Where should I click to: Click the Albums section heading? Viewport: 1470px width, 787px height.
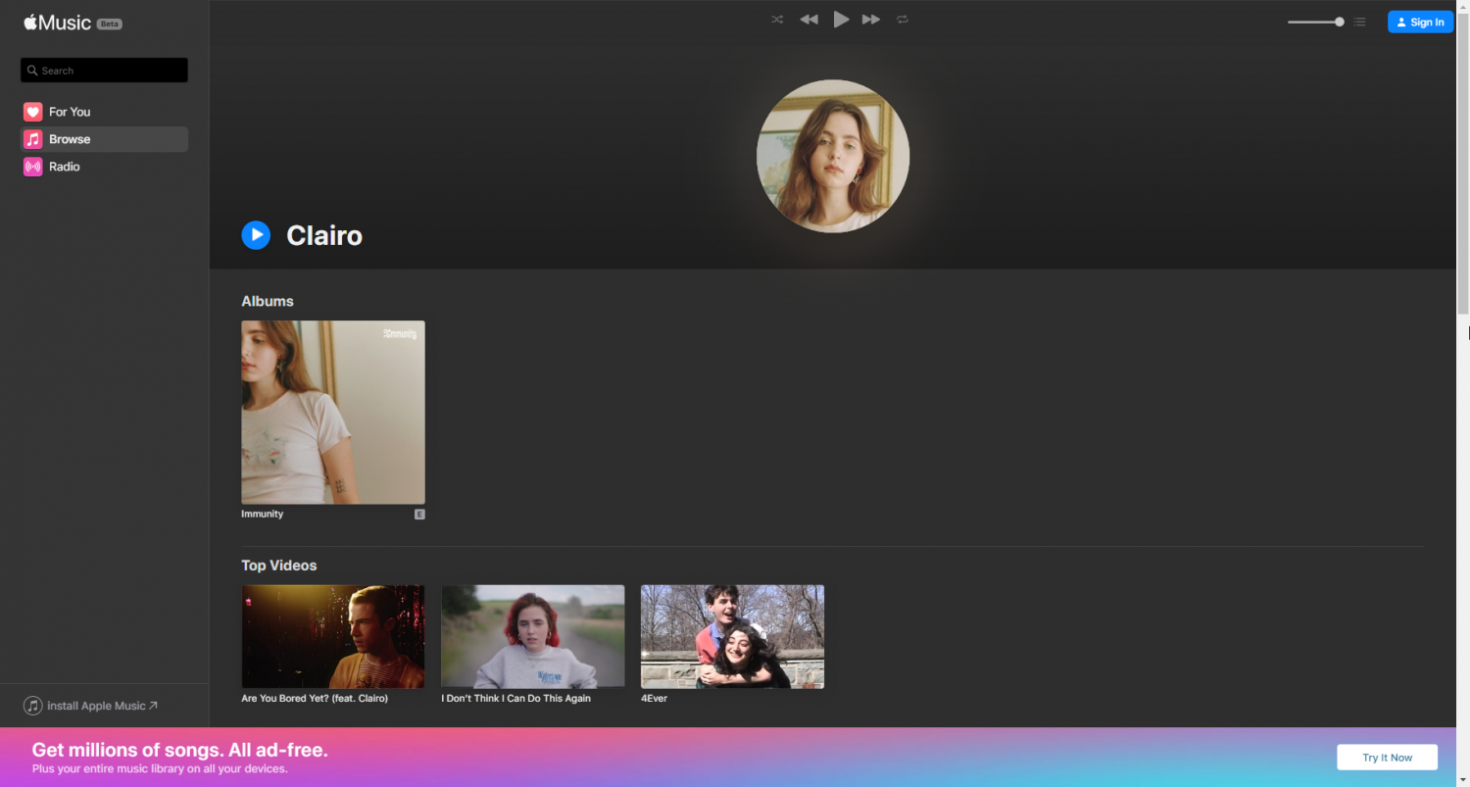point(268,301)
